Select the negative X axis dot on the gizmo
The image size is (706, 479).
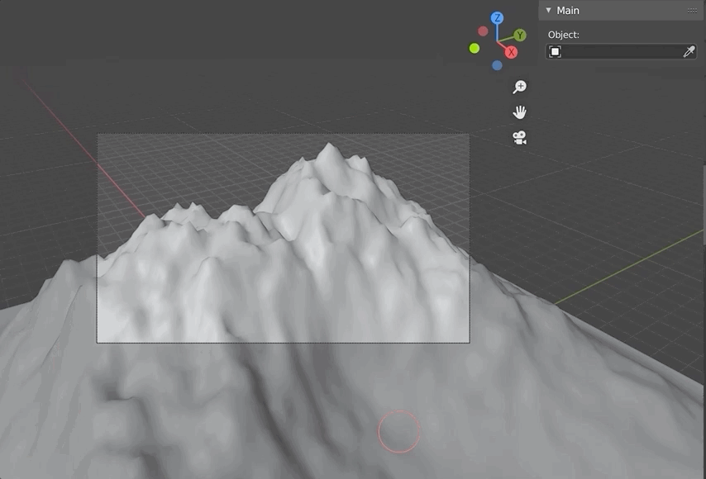tap(483, 30)
